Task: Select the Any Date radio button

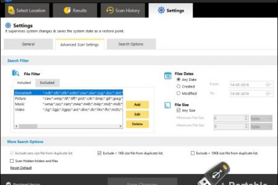Action: pyautogui.click(x=178, y=79)
